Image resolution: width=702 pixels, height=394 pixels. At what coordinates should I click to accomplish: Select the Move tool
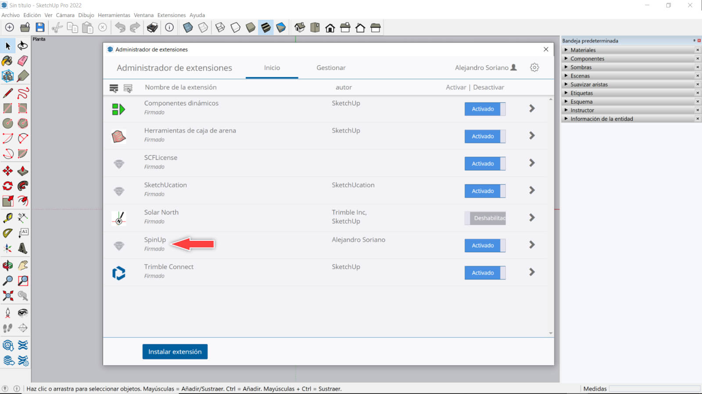(7, 171)
